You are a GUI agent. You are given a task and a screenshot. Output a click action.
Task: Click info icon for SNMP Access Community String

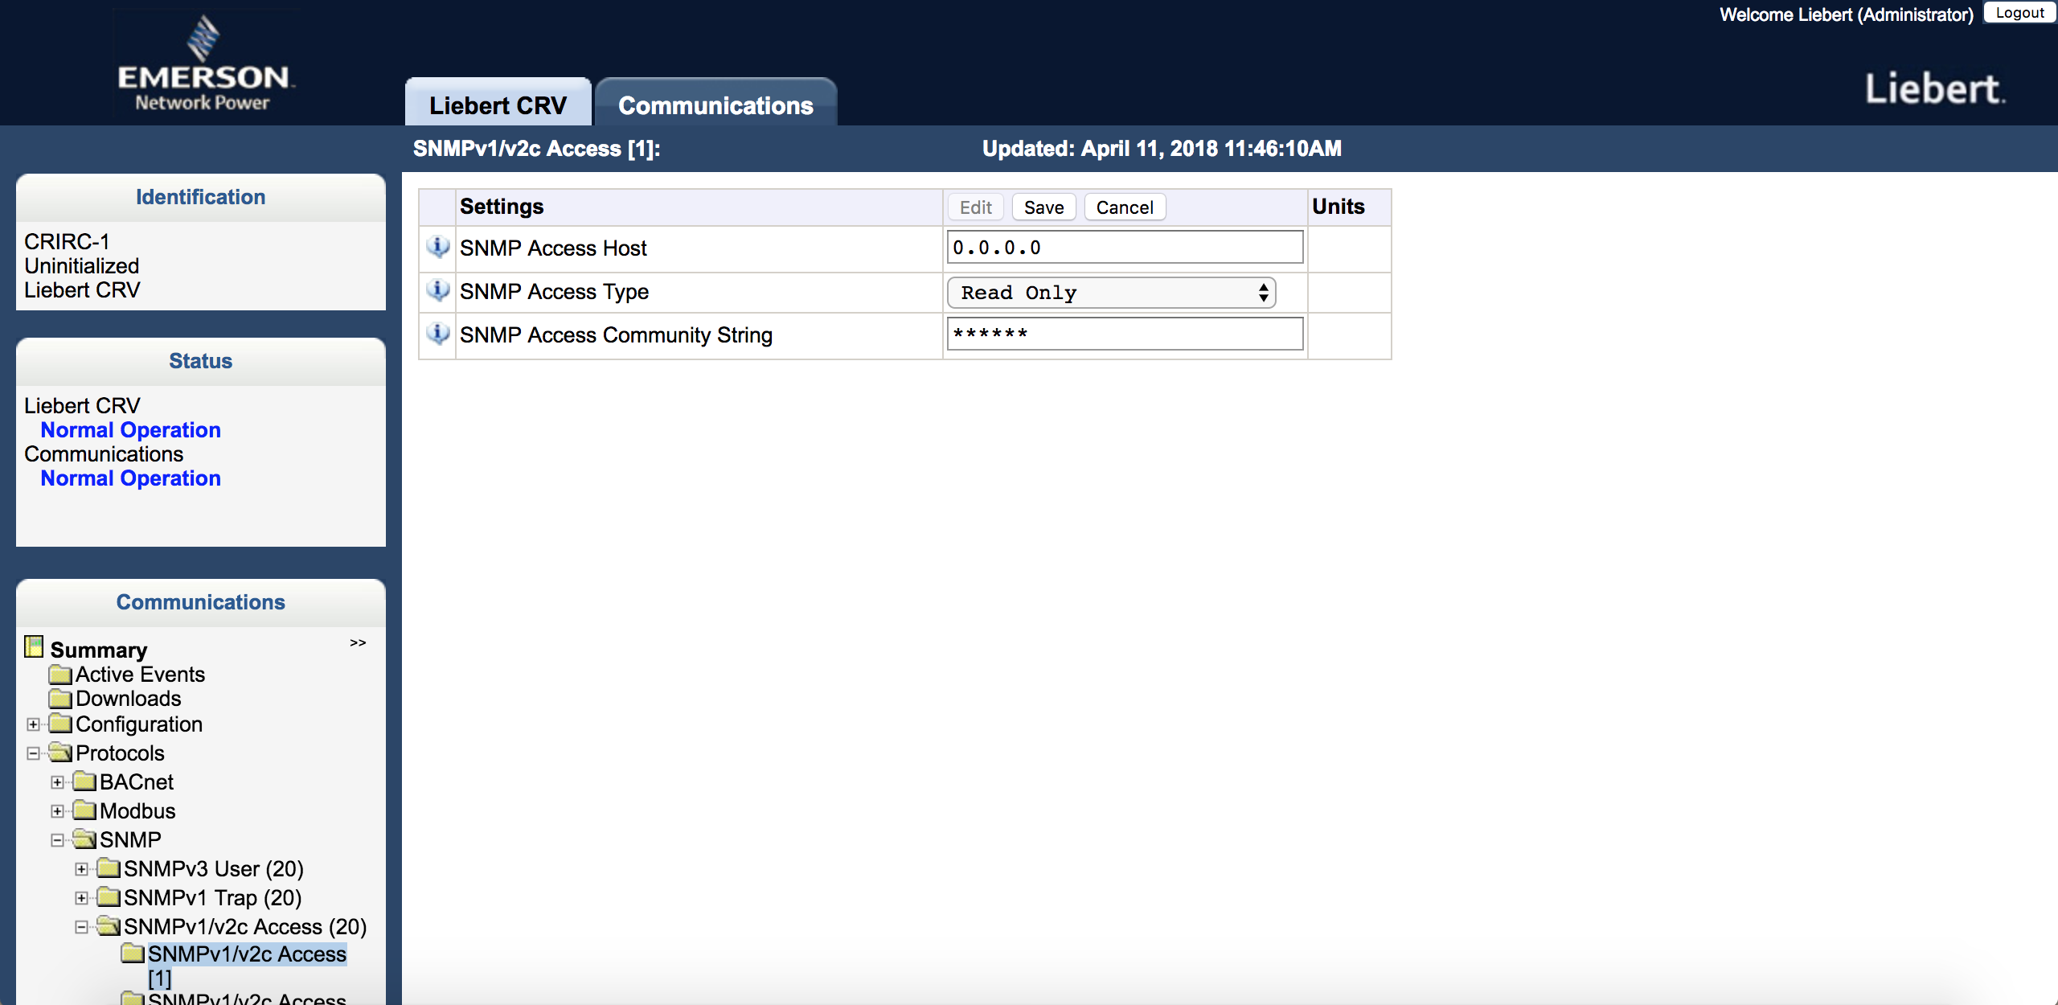pos(438,334)
